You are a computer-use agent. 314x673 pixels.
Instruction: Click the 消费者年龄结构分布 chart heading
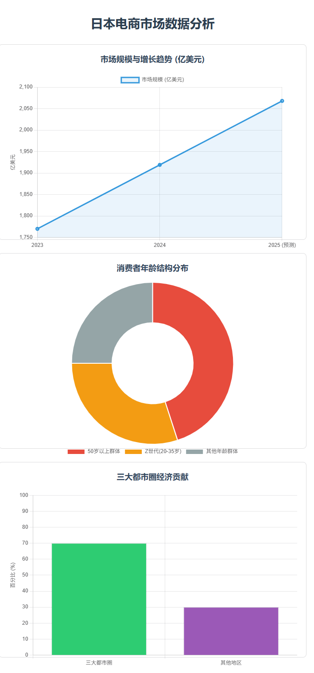[152, 268]
